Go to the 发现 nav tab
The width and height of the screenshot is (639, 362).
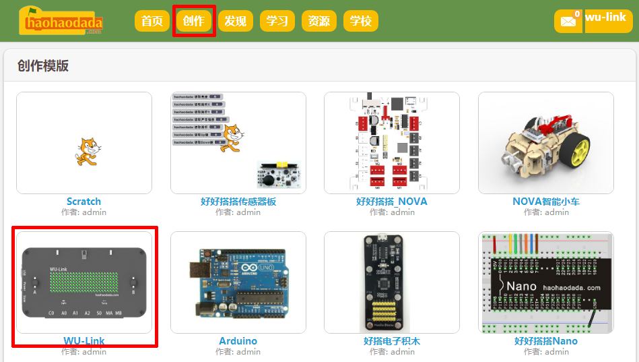236,21
